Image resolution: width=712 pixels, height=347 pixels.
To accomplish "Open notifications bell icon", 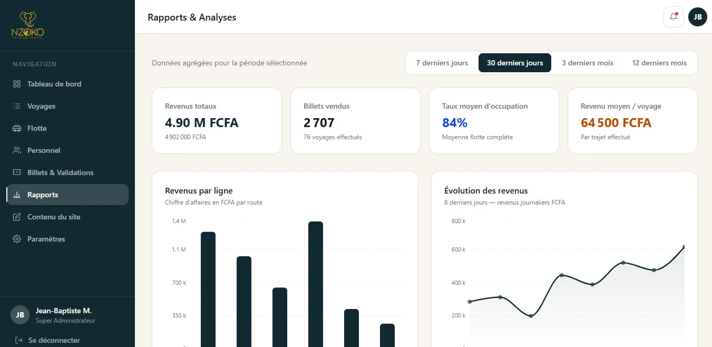I will [x=674, y=17].
